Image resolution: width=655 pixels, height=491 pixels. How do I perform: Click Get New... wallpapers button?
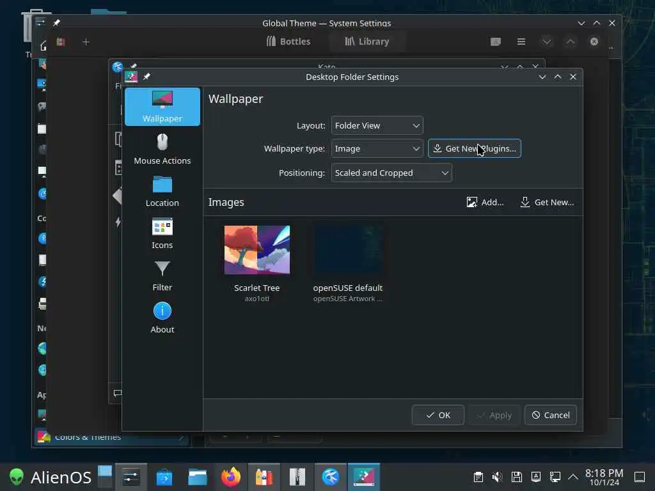point(547,203)
